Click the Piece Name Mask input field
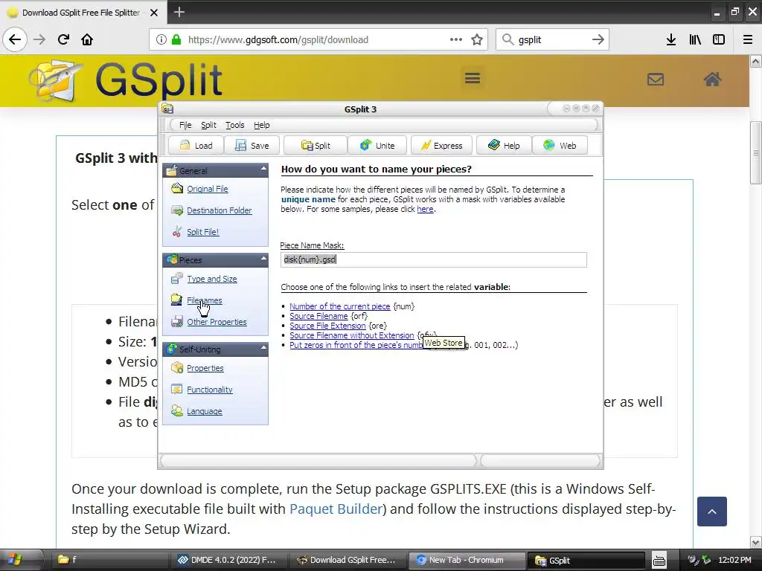Viewport: 762px width, 571px height. coord(434,259)
